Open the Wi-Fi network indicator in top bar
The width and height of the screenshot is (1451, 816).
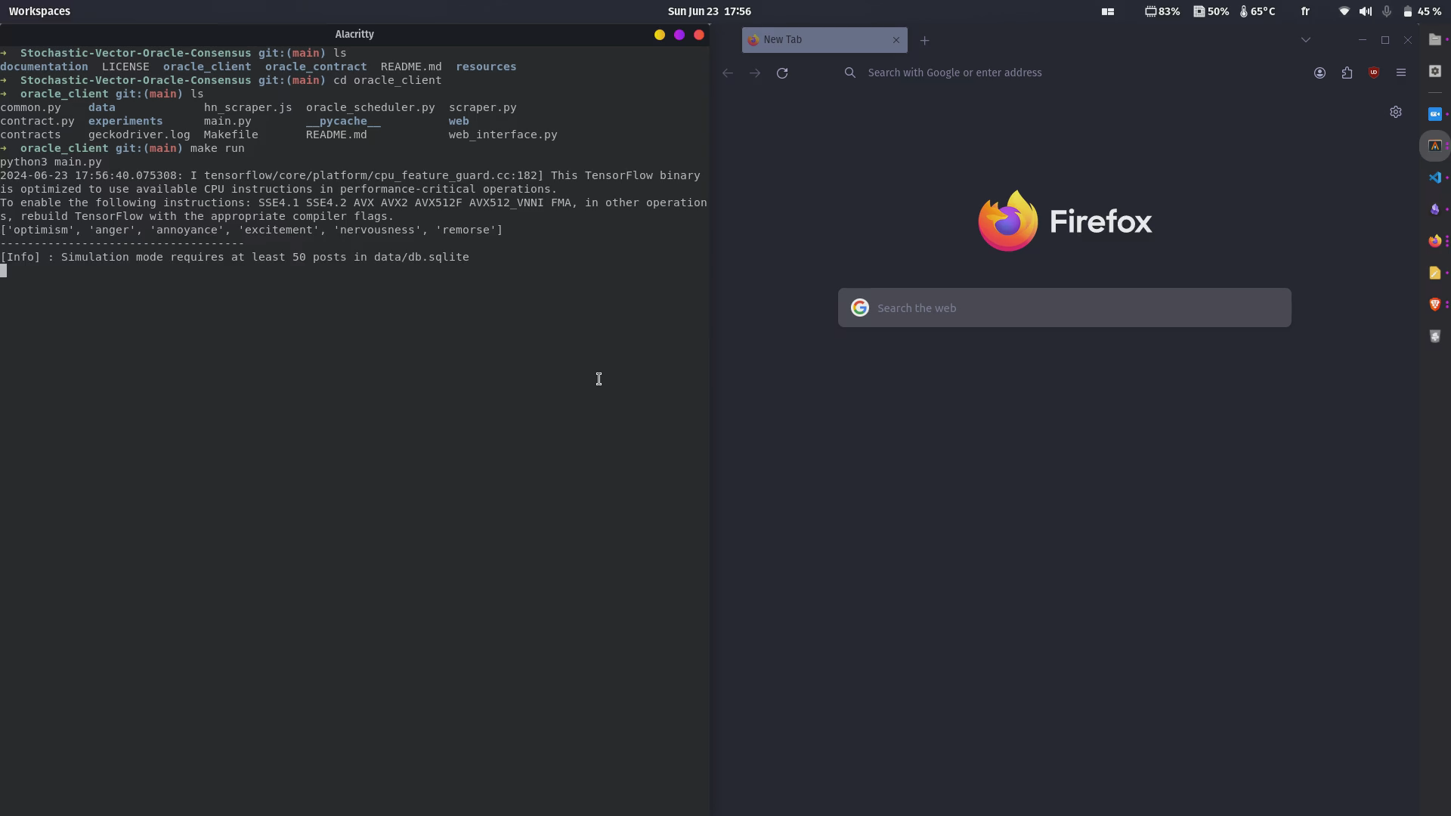click(x=1344, y=11)
